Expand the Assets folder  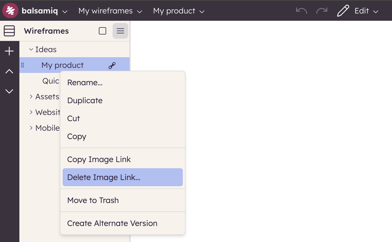coord(31,97)
